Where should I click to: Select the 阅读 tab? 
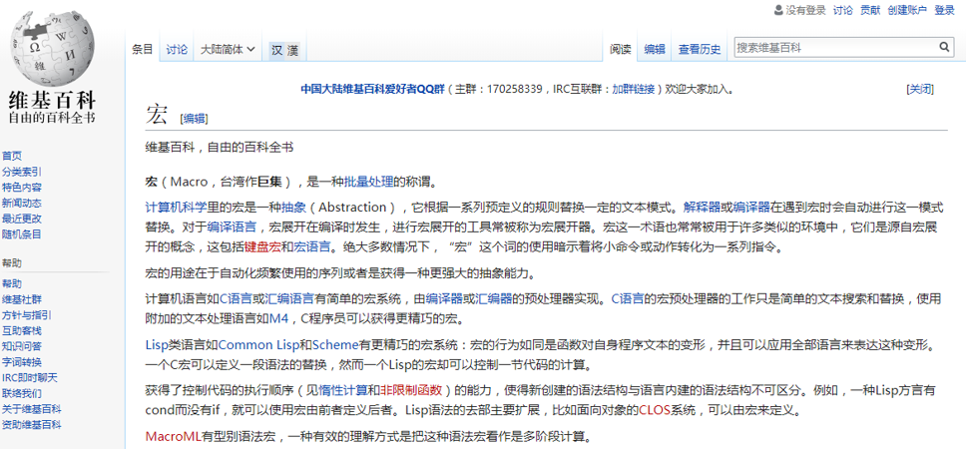click(621, 49)
